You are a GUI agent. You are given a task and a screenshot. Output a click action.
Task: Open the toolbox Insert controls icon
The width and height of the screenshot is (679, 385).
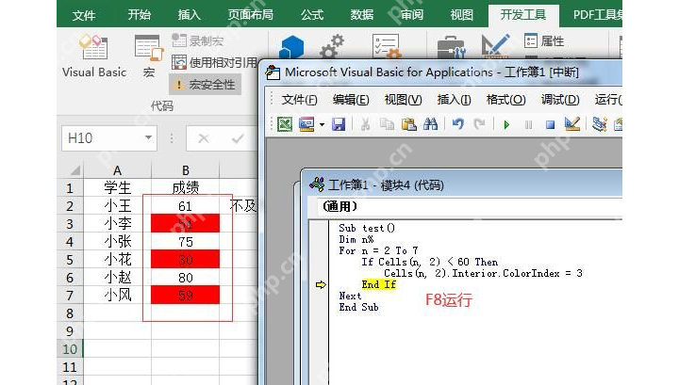[x=451, y=47]
